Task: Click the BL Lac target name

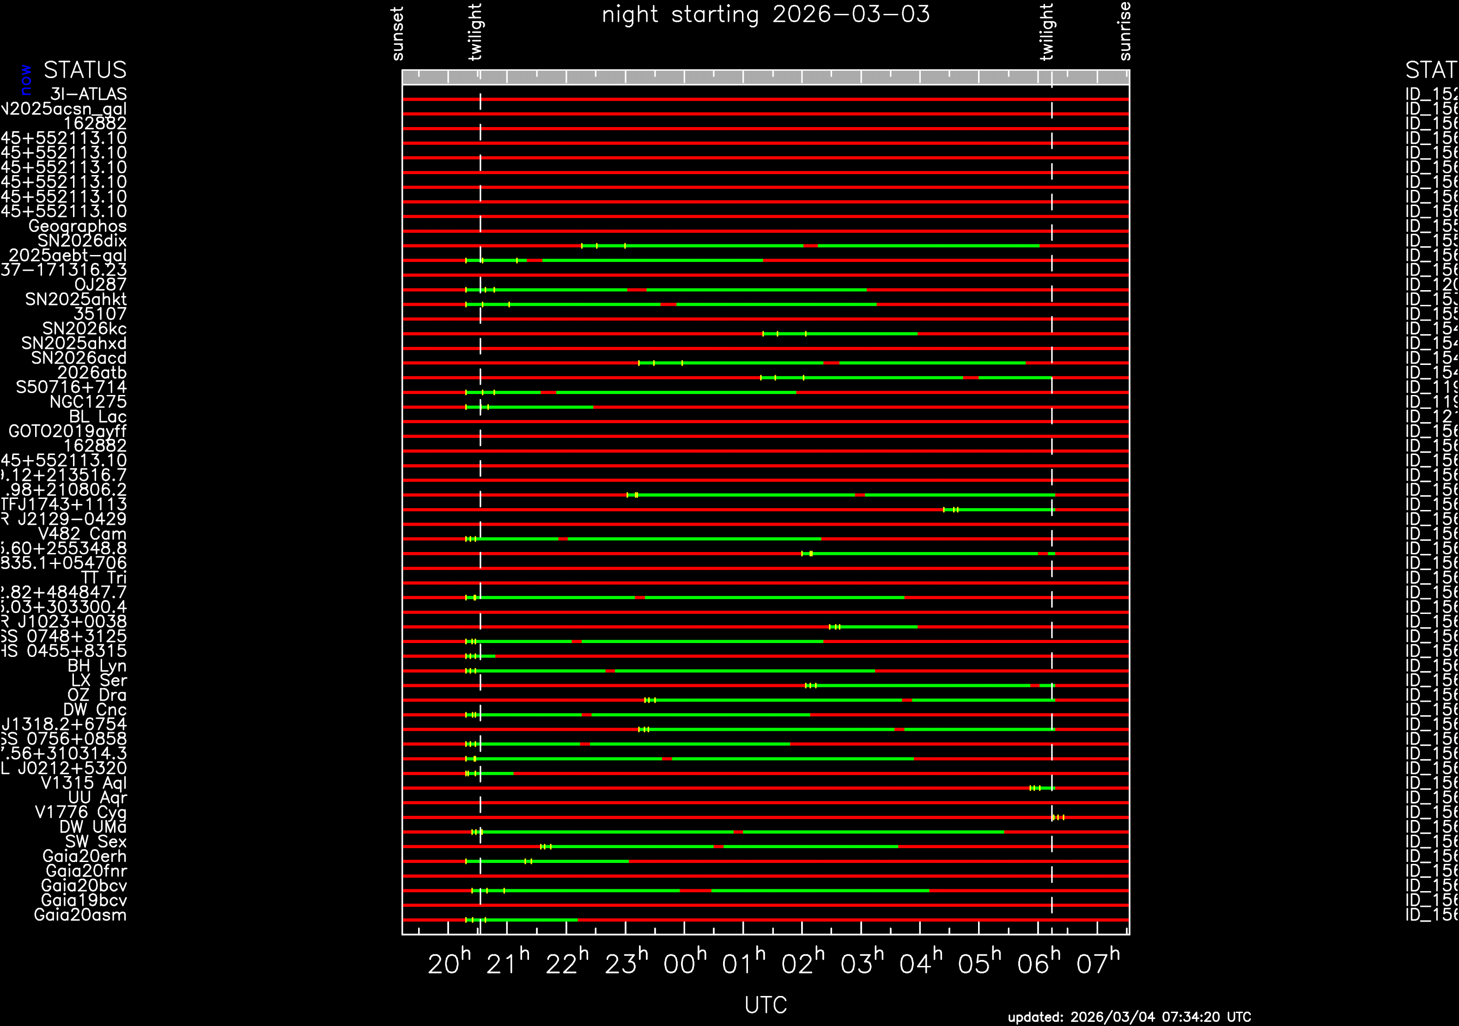Action: [98, 417]
